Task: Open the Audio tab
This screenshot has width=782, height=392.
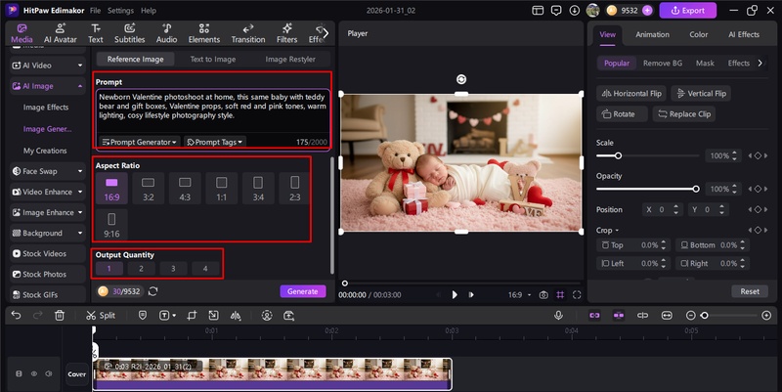Action: pyautogui.click(x=166, y=33)
